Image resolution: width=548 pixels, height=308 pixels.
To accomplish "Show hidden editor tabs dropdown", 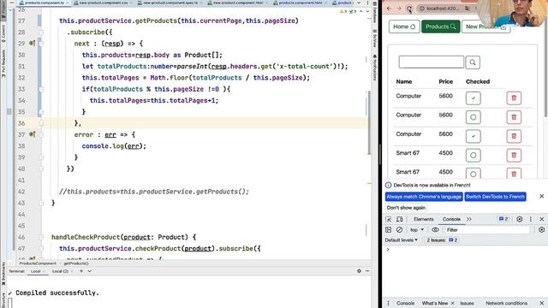I will (x=359, y=3).
